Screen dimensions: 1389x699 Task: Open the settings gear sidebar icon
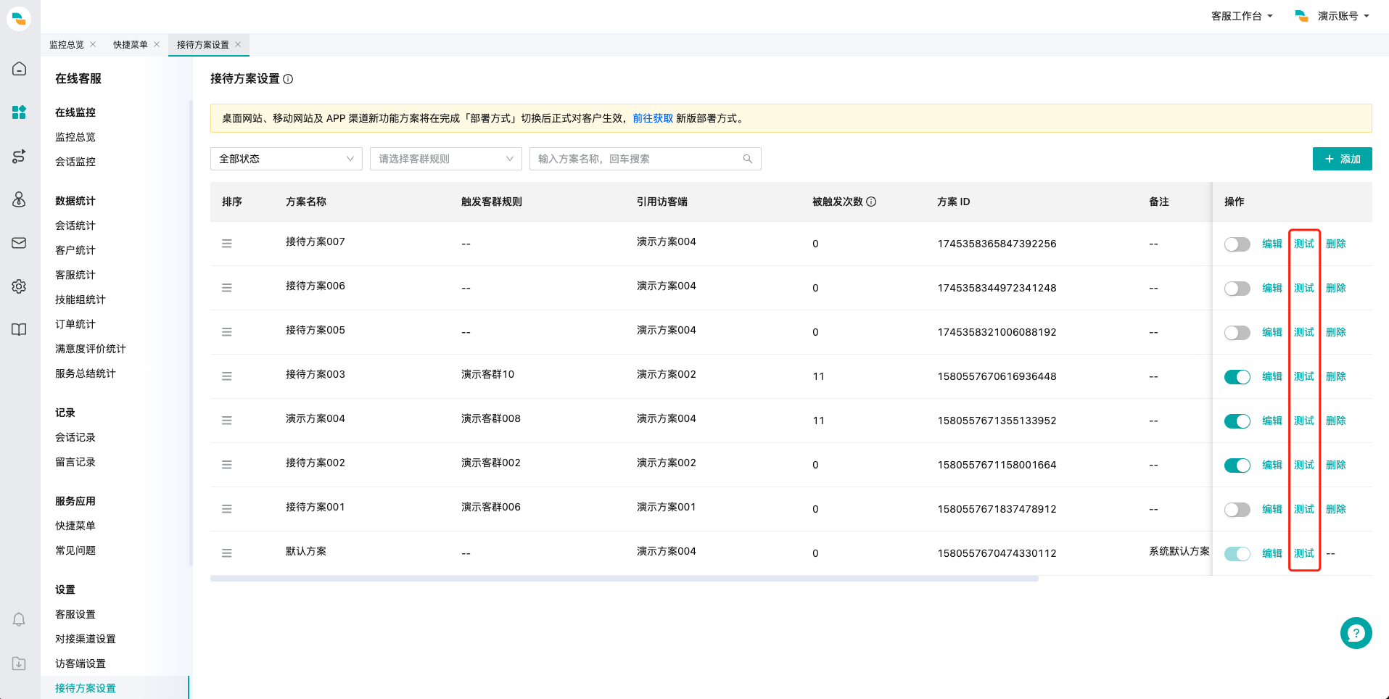[20, 286]
